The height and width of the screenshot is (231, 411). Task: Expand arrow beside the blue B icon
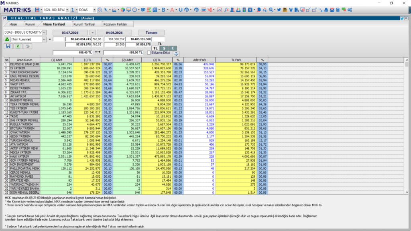click(167, 10)
